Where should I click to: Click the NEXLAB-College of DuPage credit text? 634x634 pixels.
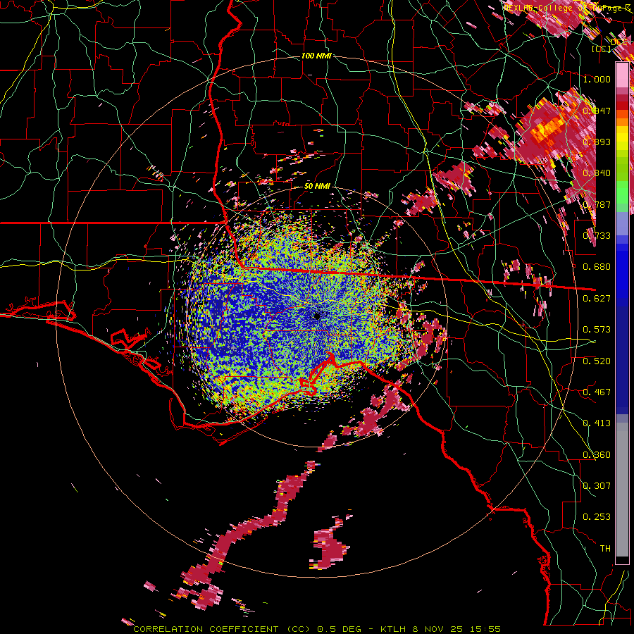click(567, 8)
